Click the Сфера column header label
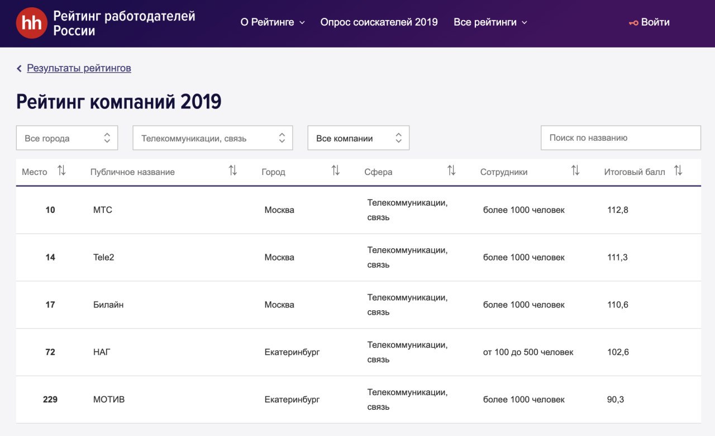Screen dimensions: 715x436 pyautogui.click(x=378, y=172)
